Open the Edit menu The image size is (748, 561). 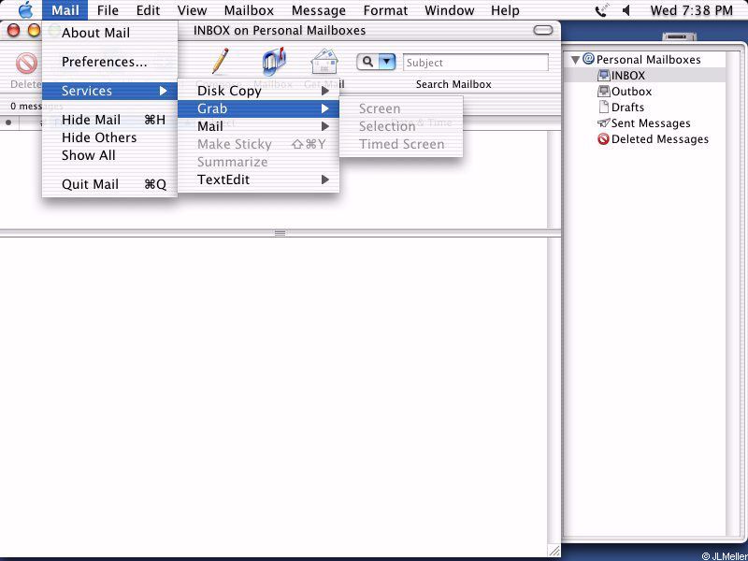coord(148,10)
